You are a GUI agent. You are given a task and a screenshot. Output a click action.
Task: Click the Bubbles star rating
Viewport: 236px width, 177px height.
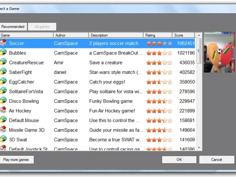(159, 53)
